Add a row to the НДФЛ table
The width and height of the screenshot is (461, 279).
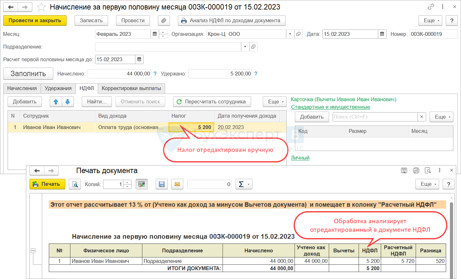tap(25, 102)
